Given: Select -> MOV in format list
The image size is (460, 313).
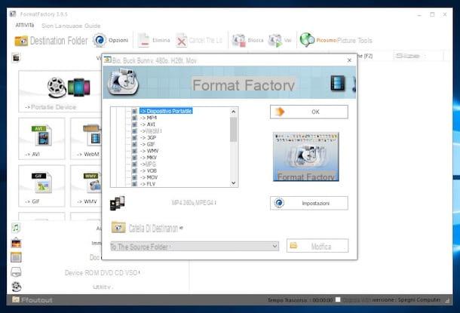Looking at the screenshot, I should pos(149,177).
